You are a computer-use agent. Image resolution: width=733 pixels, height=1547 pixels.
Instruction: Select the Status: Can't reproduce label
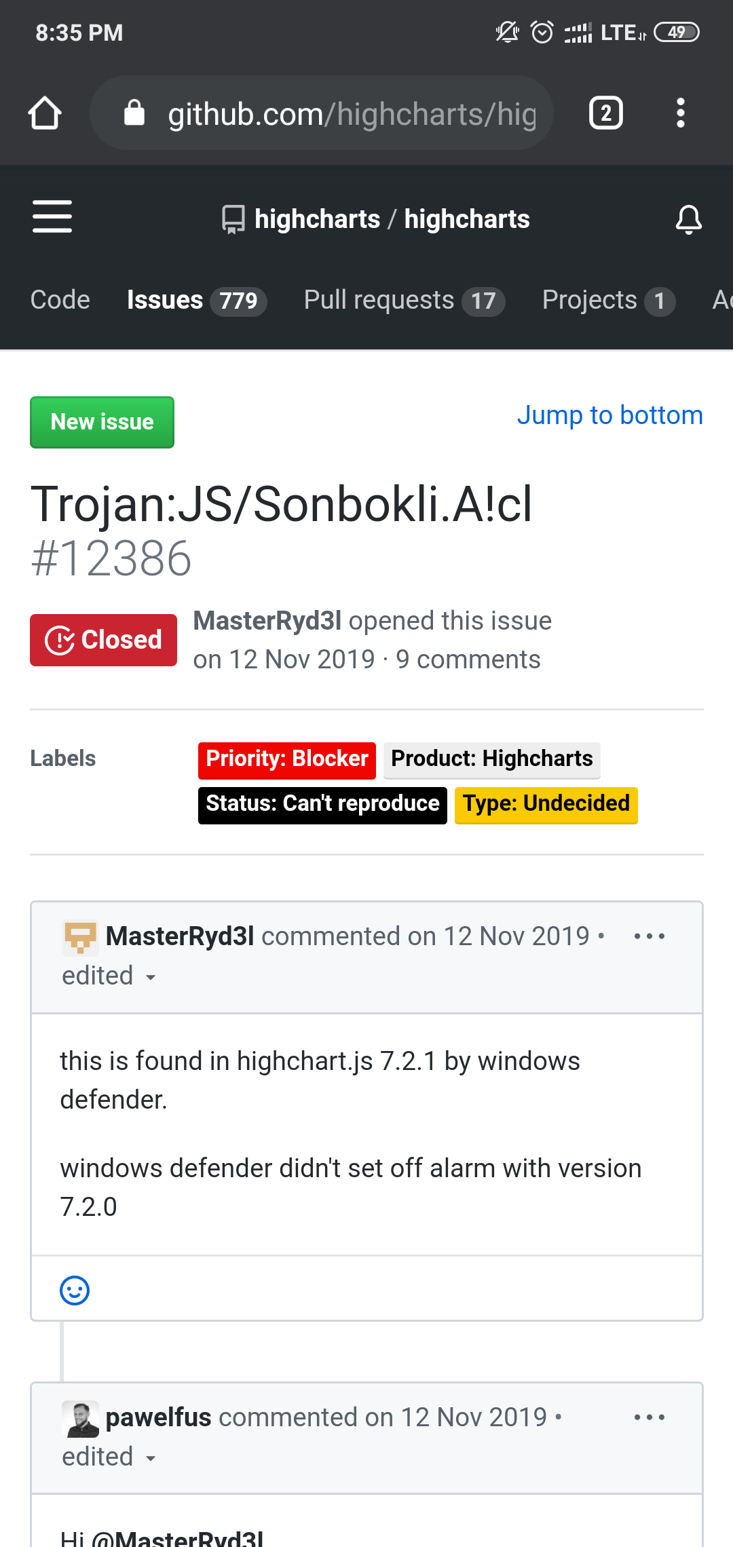322,804
